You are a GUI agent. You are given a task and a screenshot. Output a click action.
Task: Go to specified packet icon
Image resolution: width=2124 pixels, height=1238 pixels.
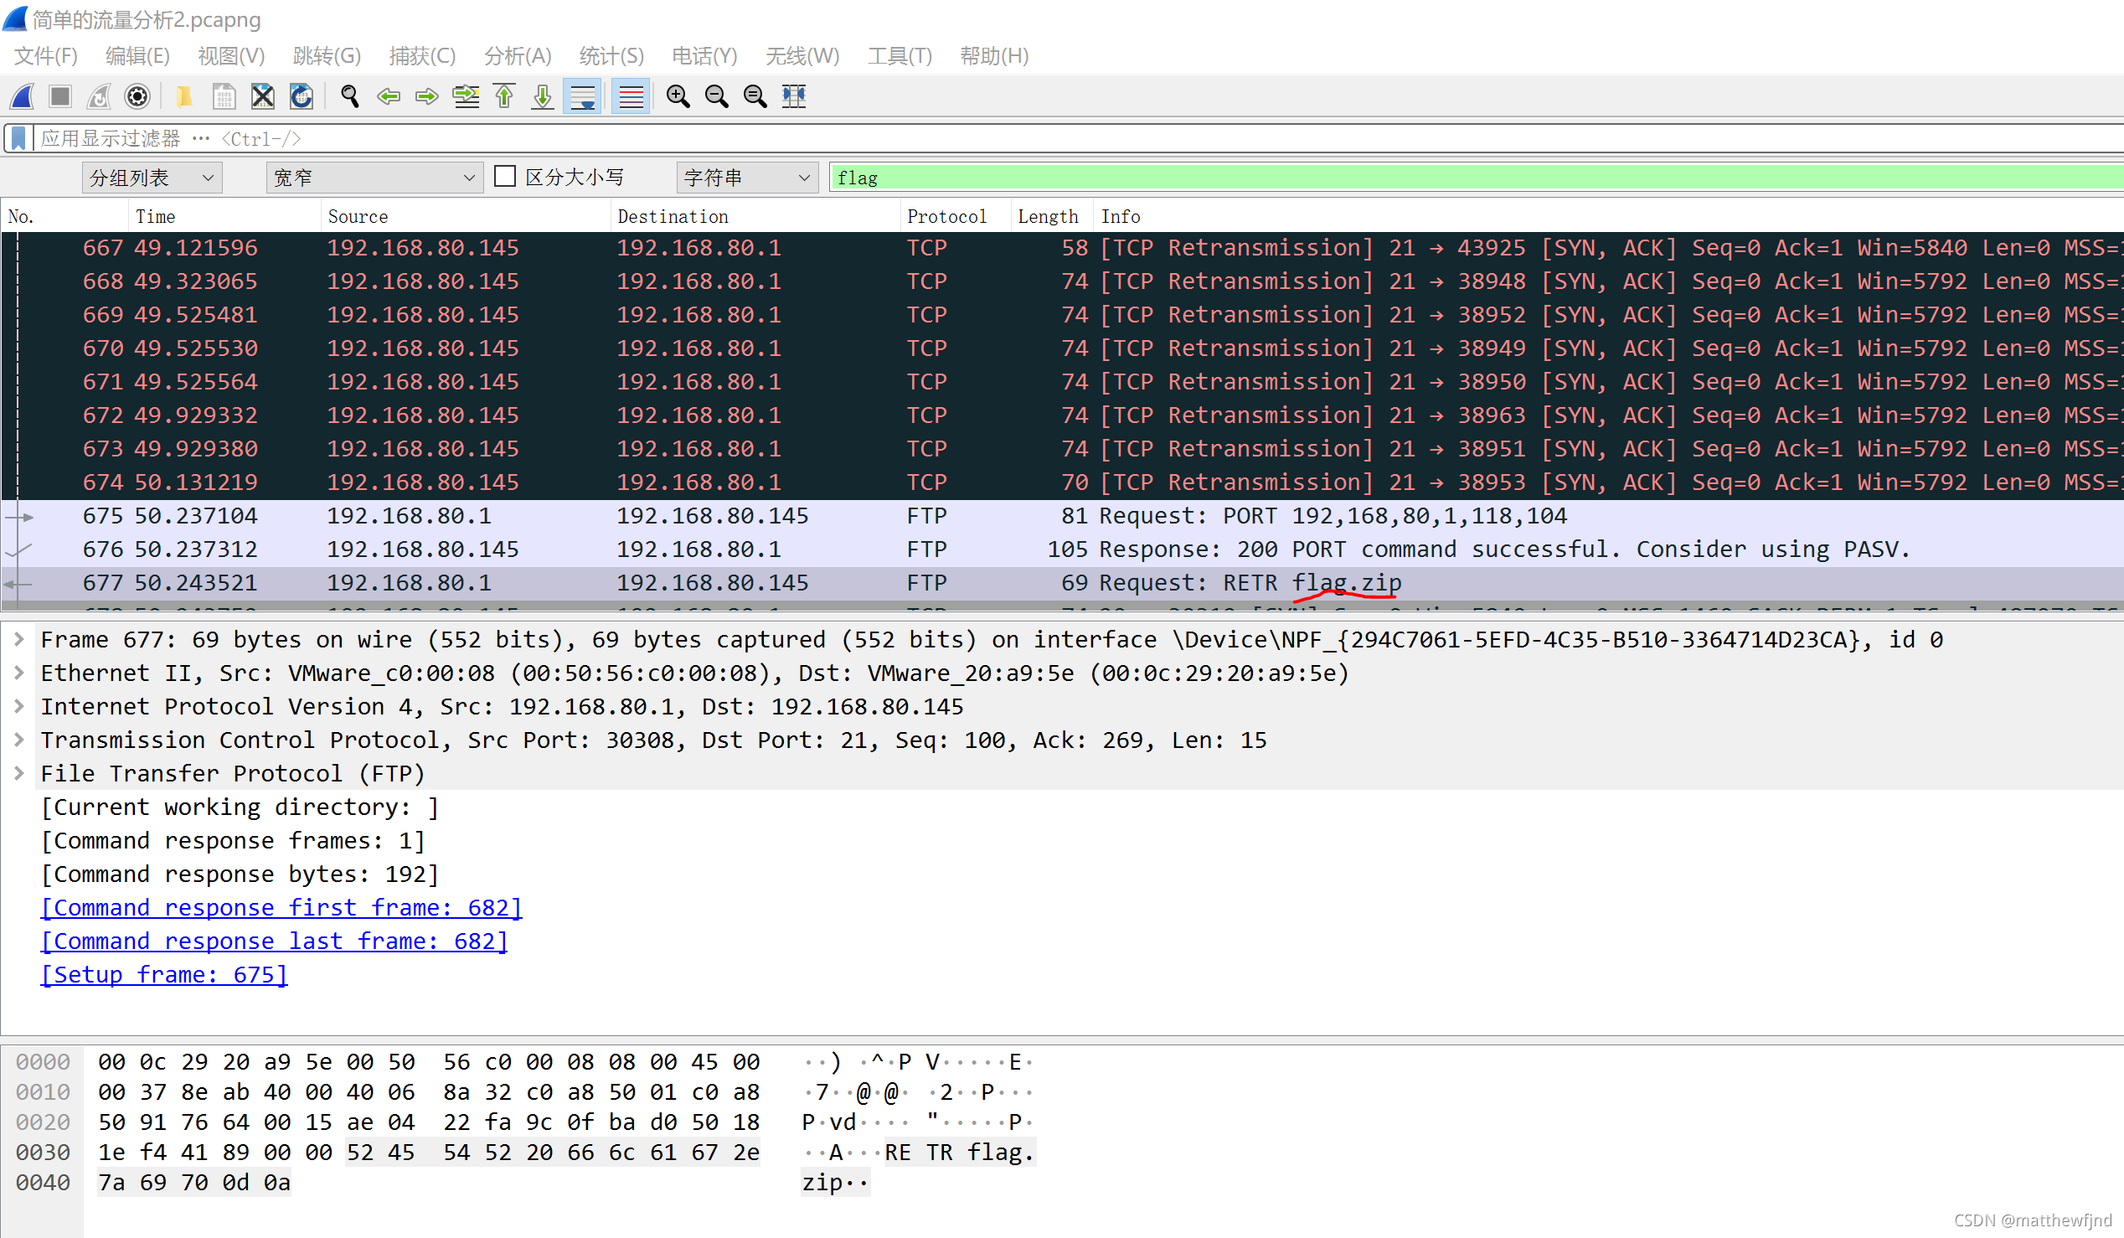point(467,96)
